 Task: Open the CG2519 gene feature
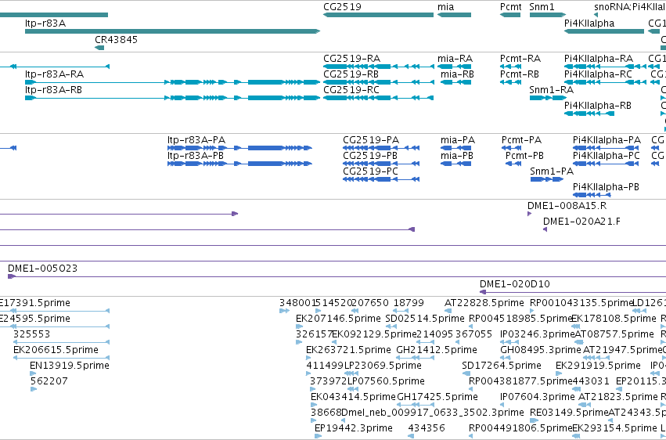click(379, 15)
